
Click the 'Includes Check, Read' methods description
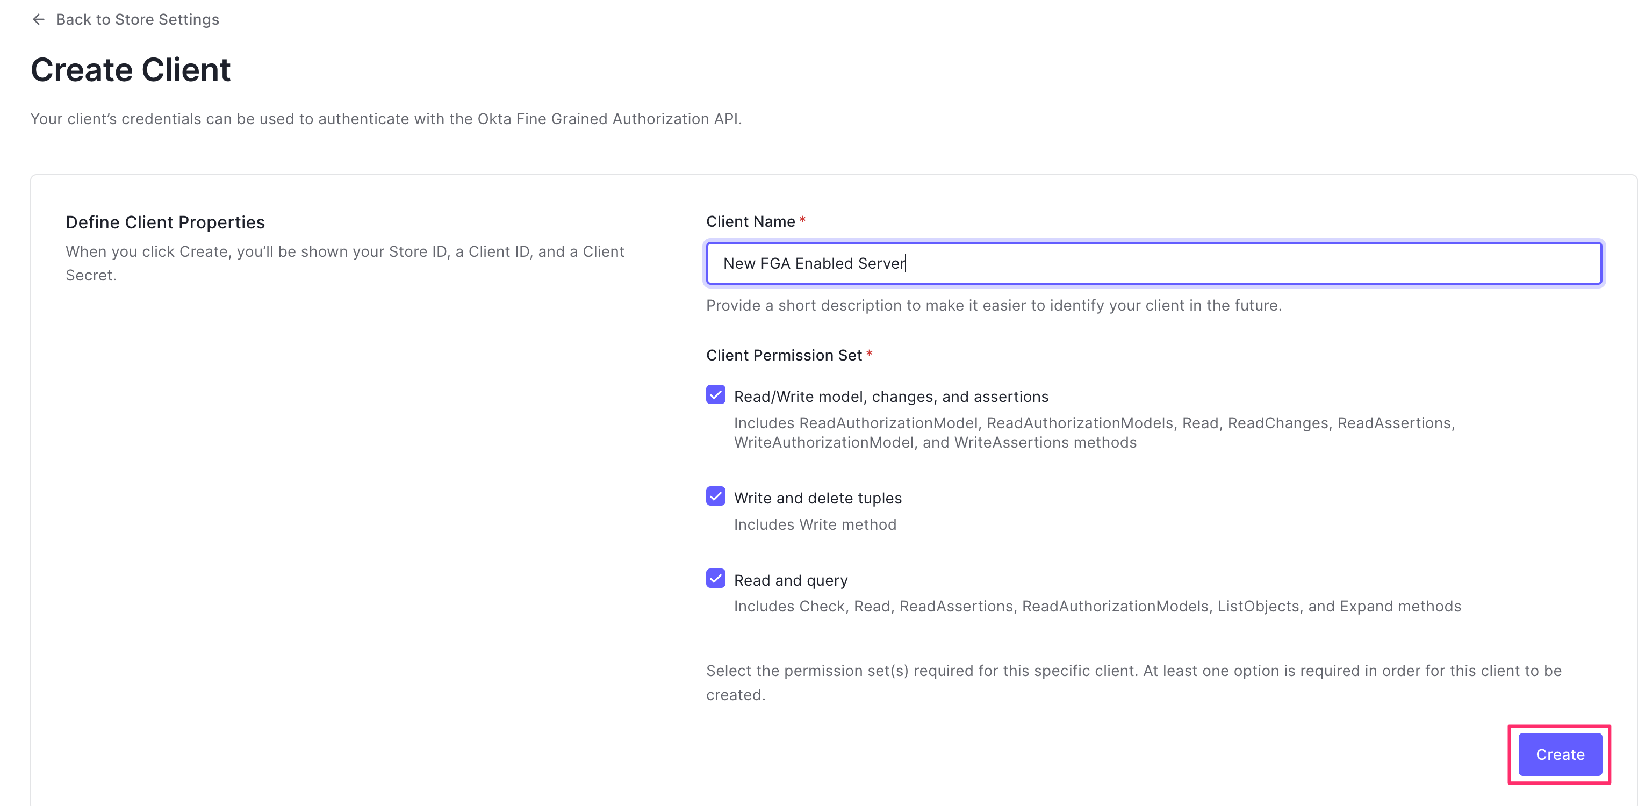click(x=1097, y=607)
